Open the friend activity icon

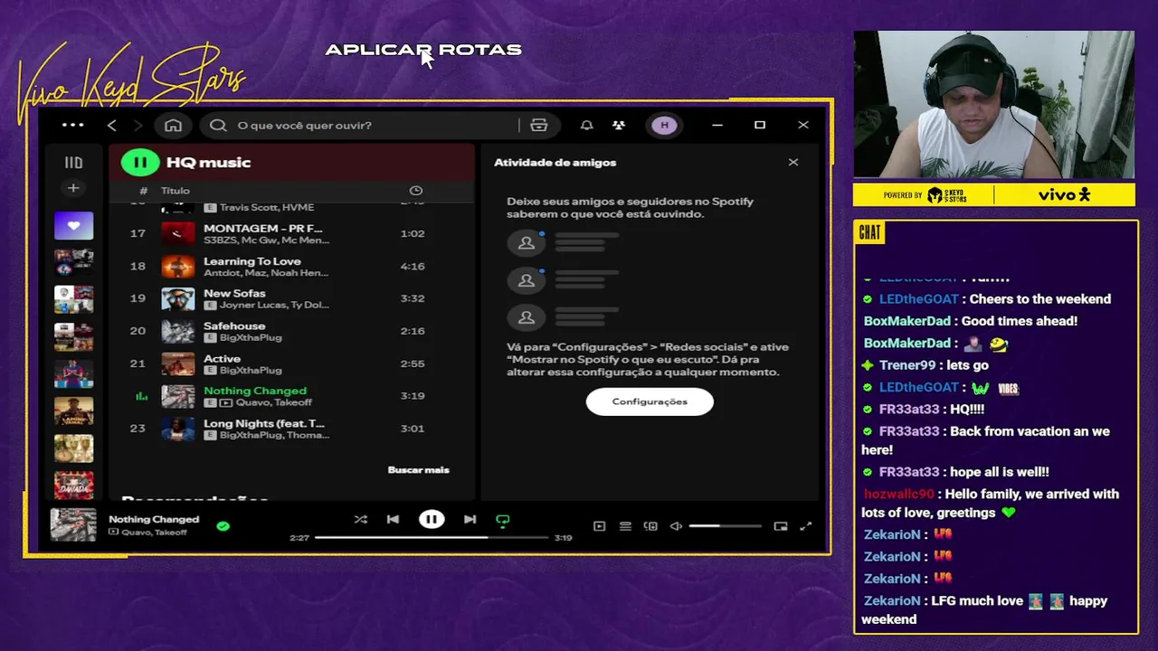point(619,125)
